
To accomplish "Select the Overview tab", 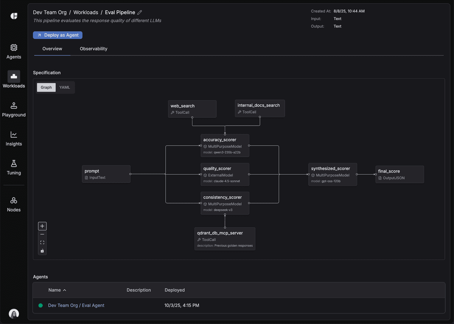I will [52, 48].
